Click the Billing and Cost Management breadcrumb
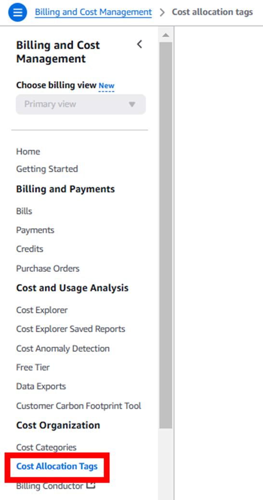The image size is (263, 500). (93, 12)
